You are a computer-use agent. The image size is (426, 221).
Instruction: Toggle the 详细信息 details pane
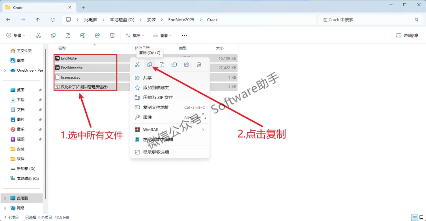click(407, 35)
